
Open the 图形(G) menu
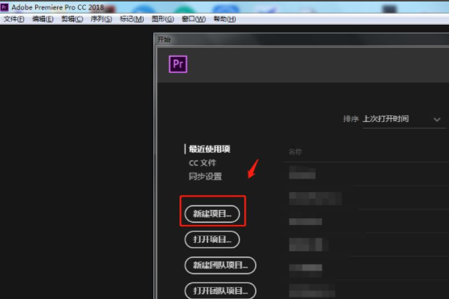[x=162, y=19]
